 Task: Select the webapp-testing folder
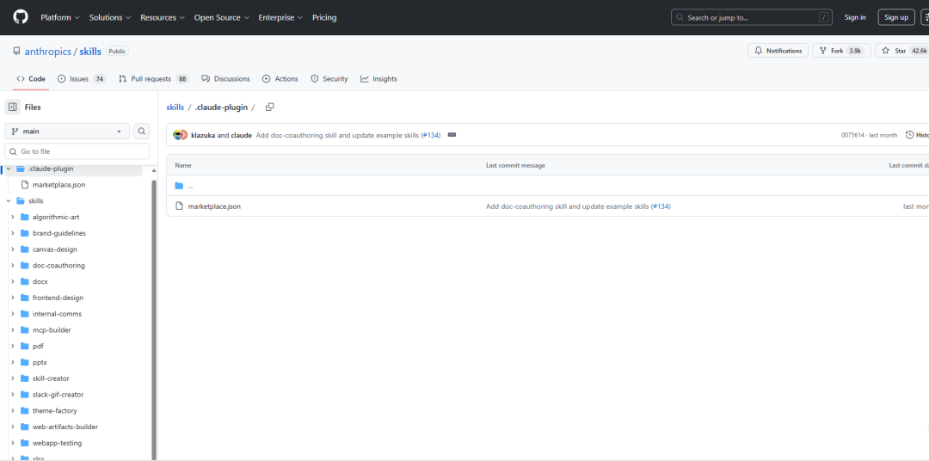click(57, 443)
